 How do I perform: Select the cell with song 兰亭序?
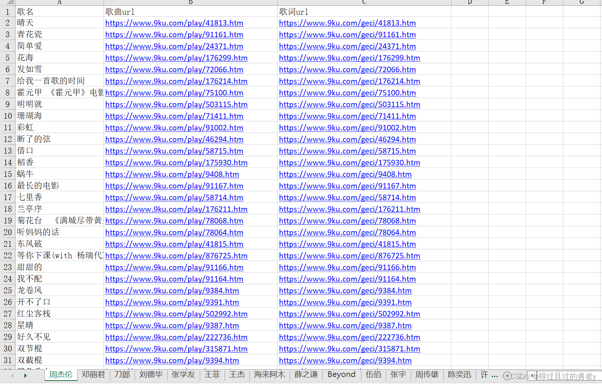(x=60, y=209)
